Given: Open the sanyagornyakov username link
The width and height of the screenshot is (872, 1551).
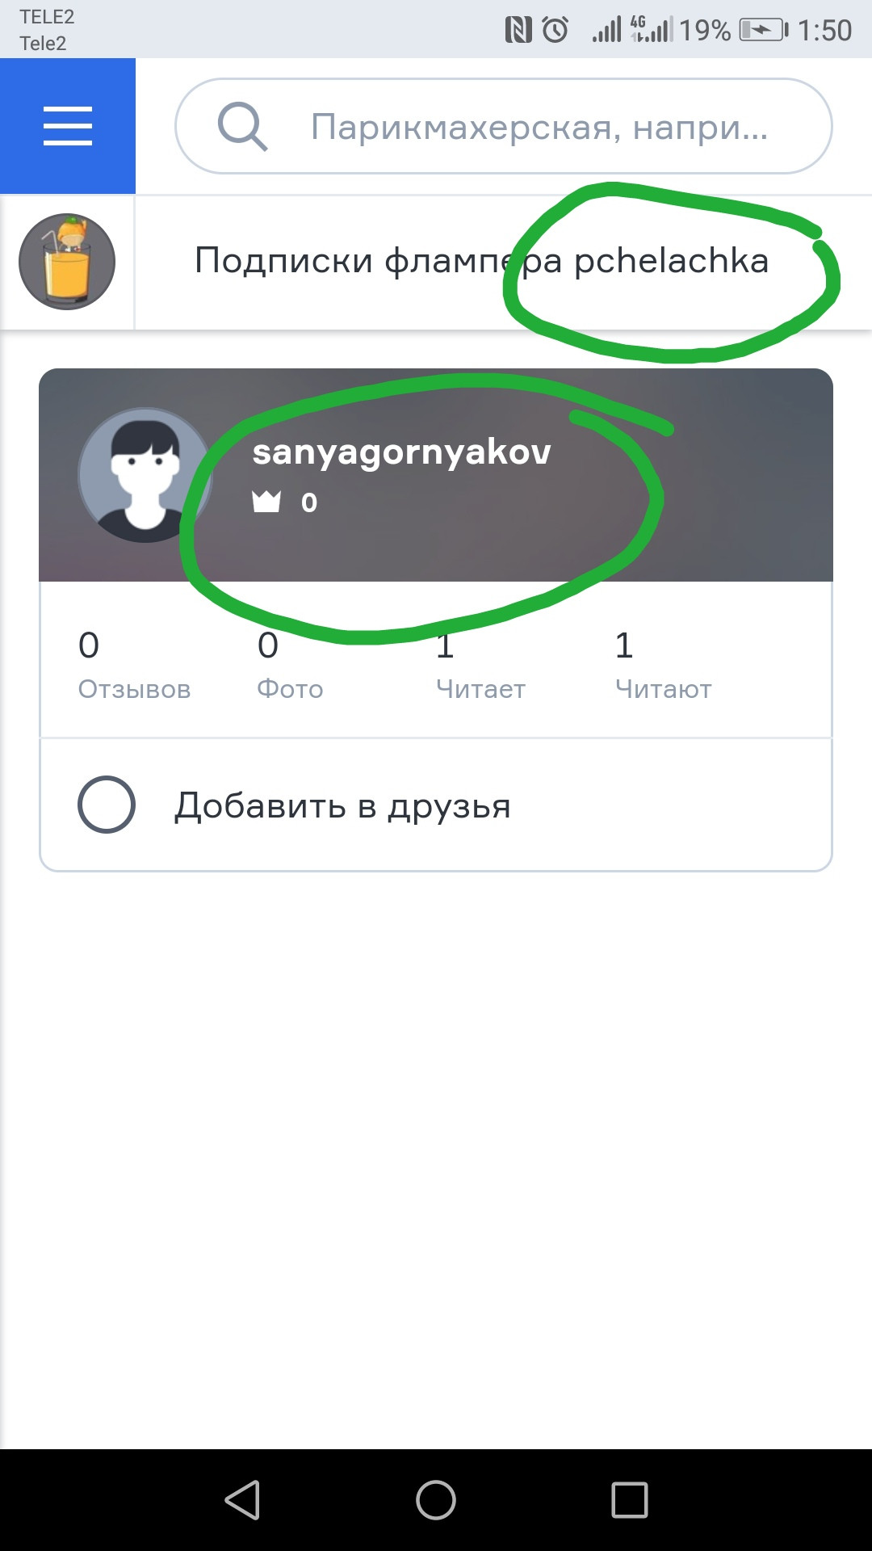Looking at the screenshot, I should pyautogui.click(x=401, y=452).
